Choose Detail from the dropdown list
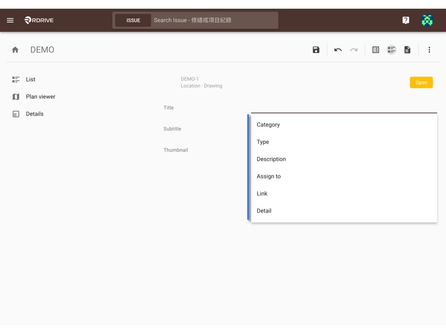The image size is (446, 334). coord(344,211)
